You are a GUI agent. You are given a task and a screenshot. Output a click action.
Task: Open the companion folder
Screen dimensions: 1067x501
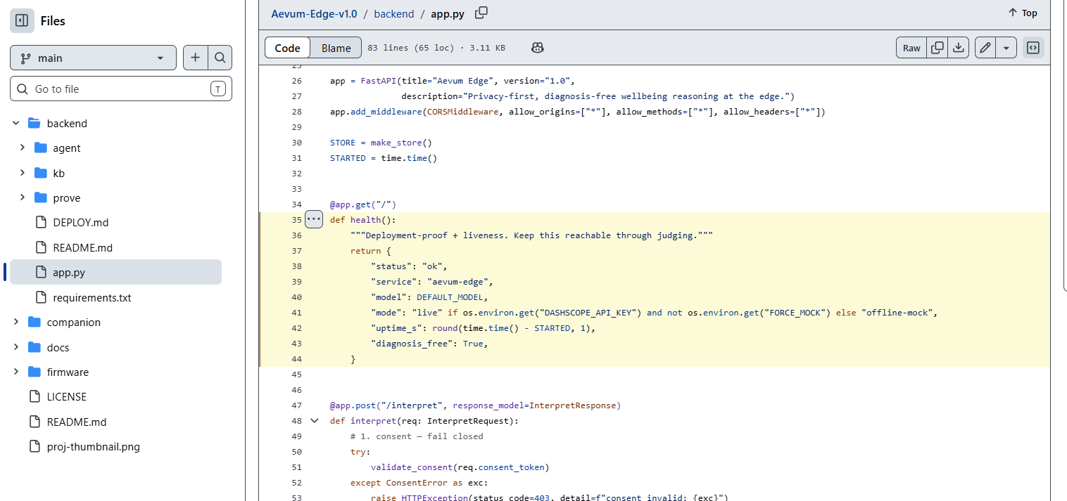(x=74, y=323)
